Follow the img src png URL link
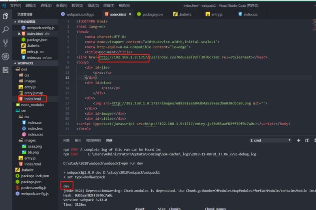The image size is (316, 210). tap(181, 103)
